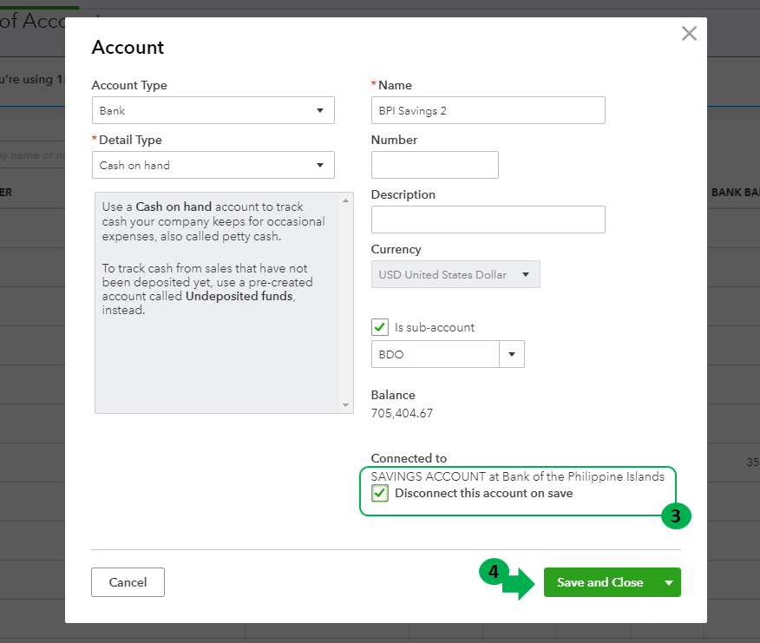Click the Save and Close button
The image size is (760, 643).
599,582
